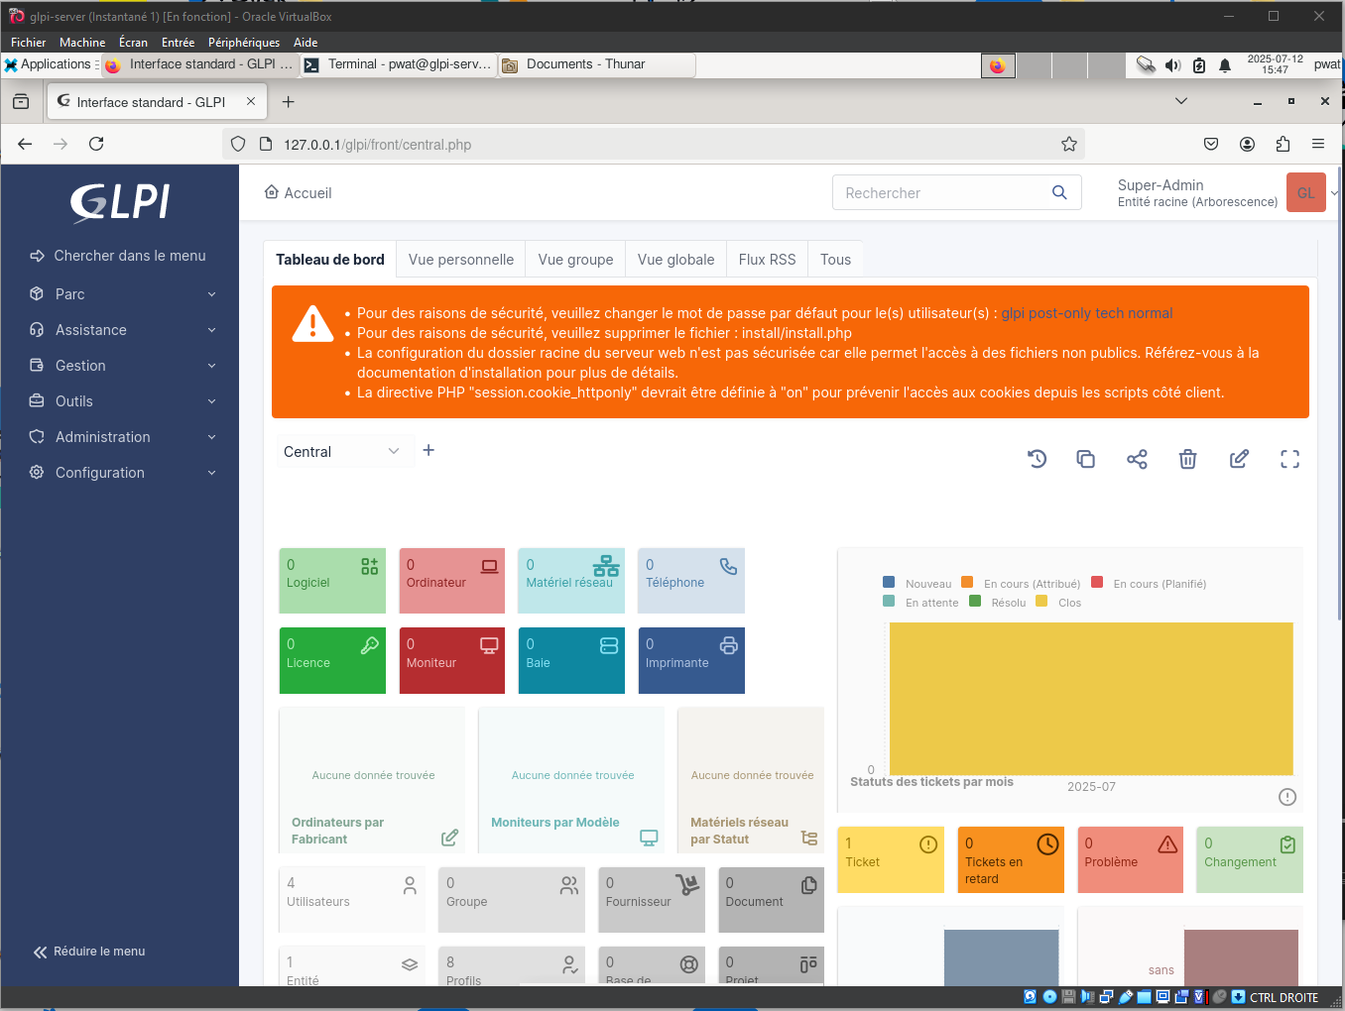This screenshot has width=1345, height=1011.
Task: Open Firefox extensions puzzle icon
Action: (1283, 144)
